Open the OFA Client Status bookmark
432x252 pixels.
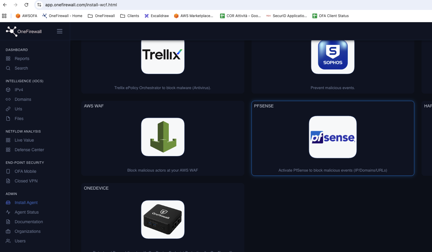[330, 16]
